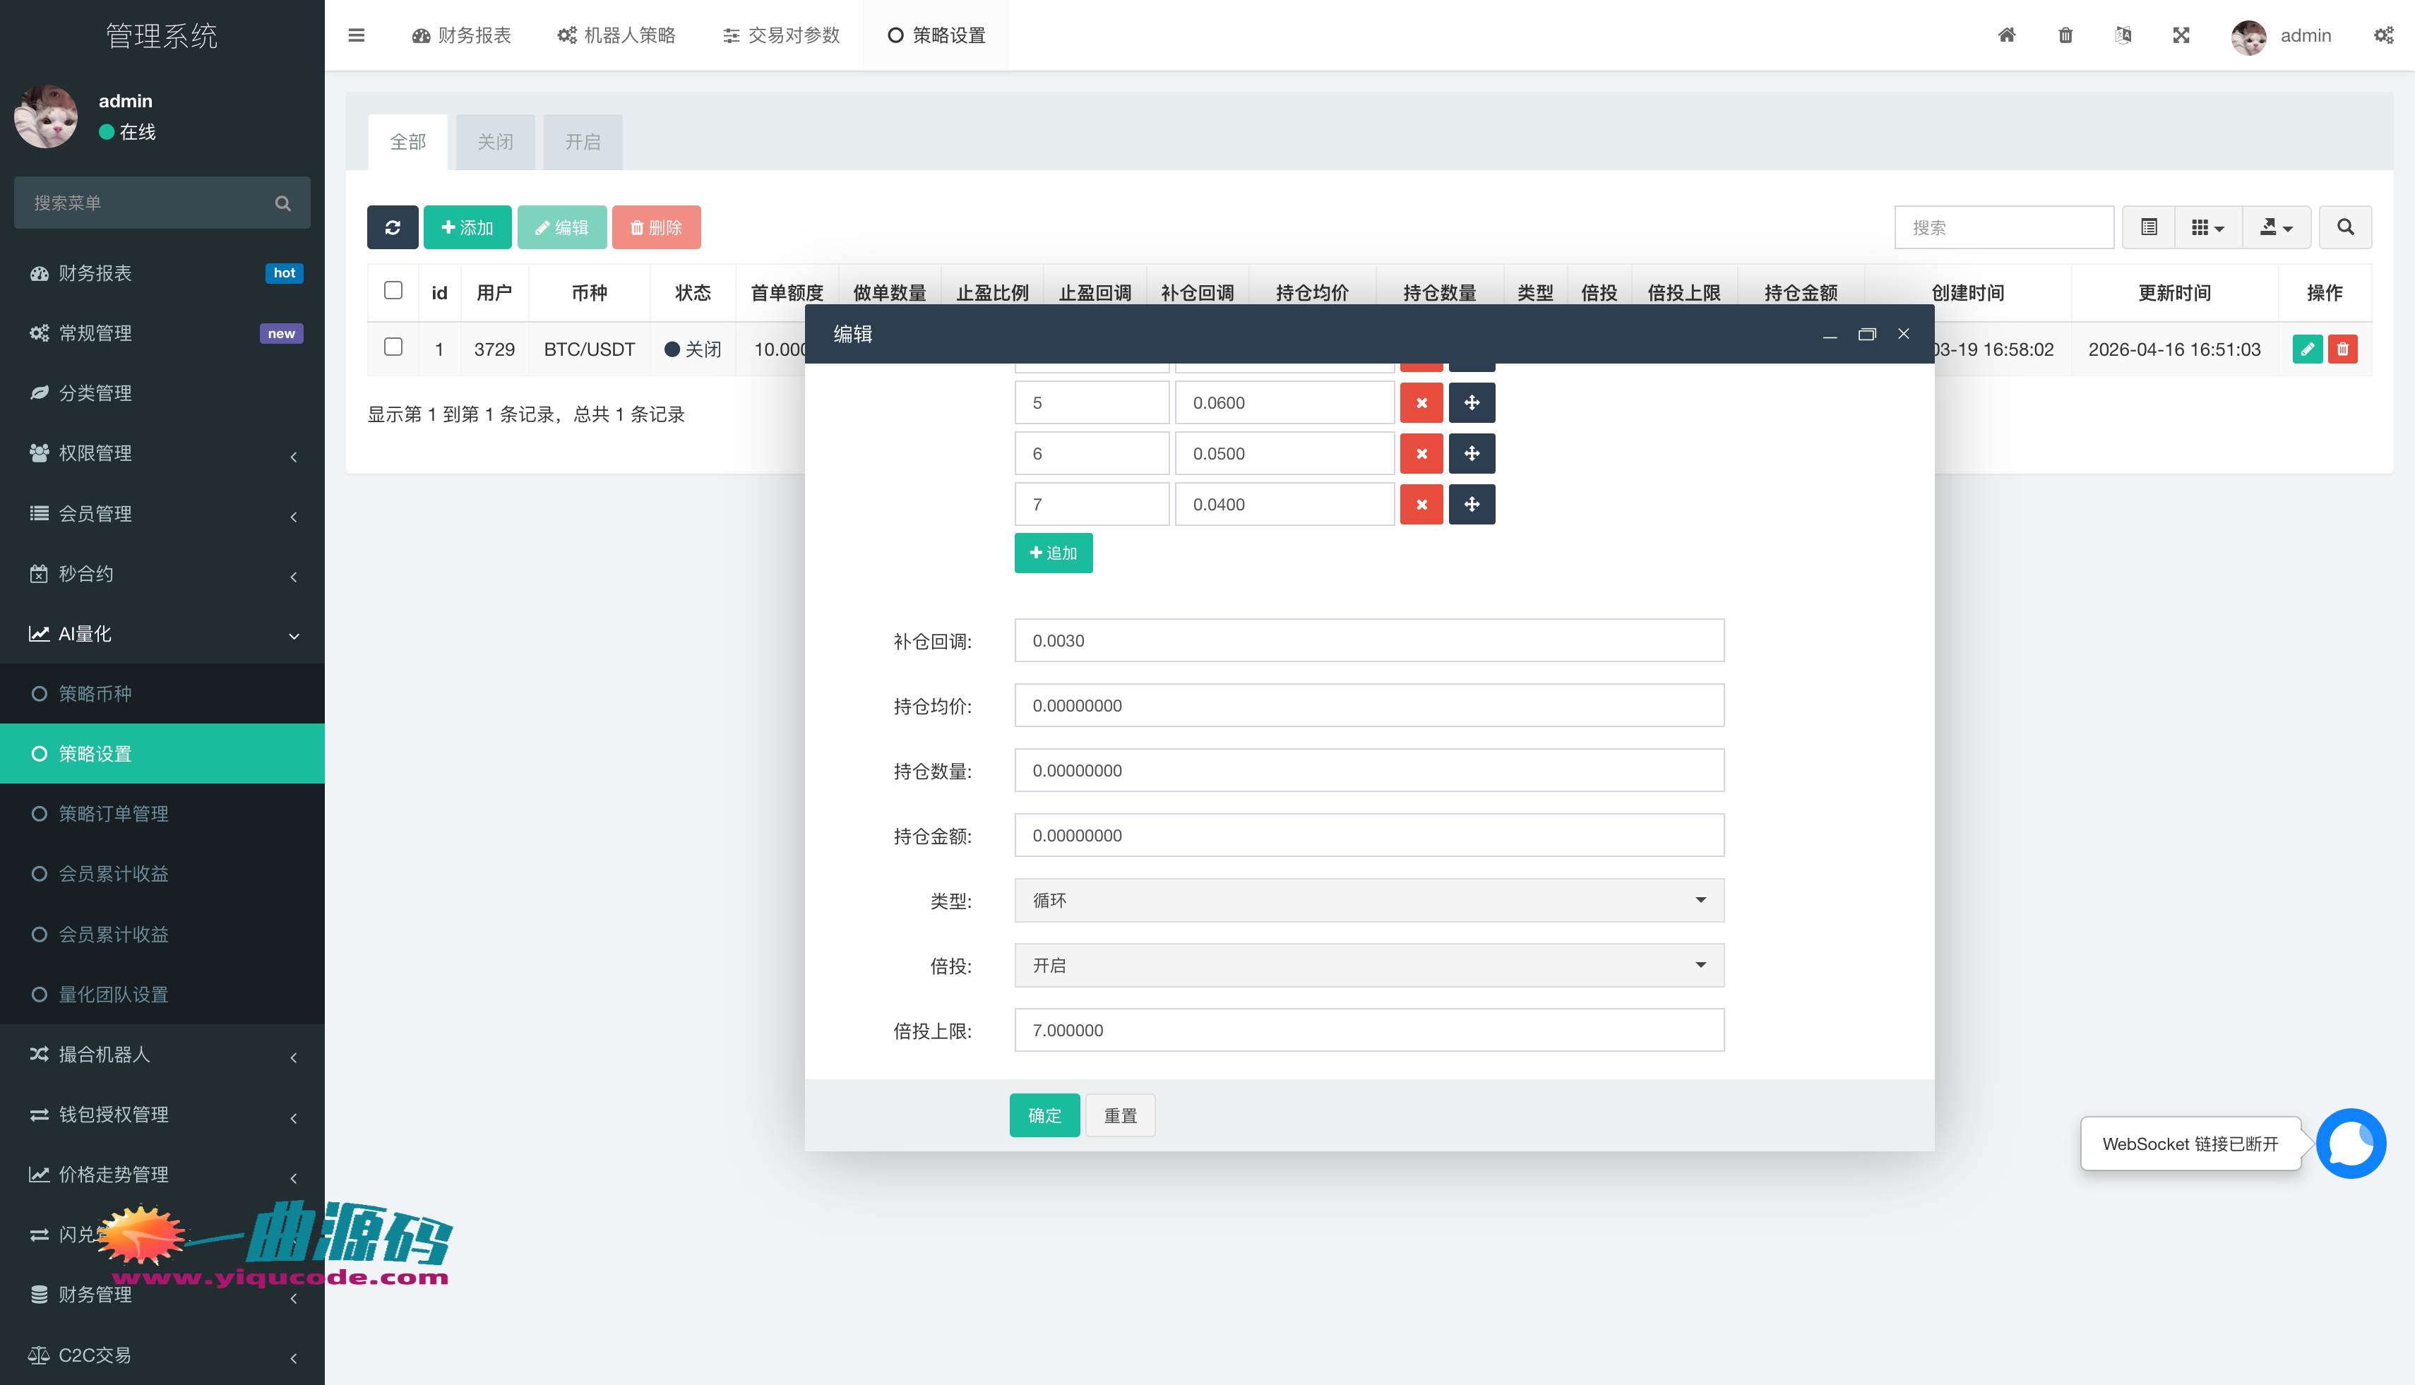Click the 确定 confirm button
The width and height of the screenshot is (2415, 1385).
[x=1044, y=1115]
